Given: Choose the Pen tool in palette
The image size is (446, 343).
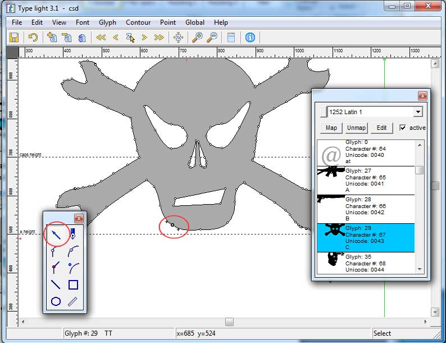Looking at the screenshot, I should point(73,232).
